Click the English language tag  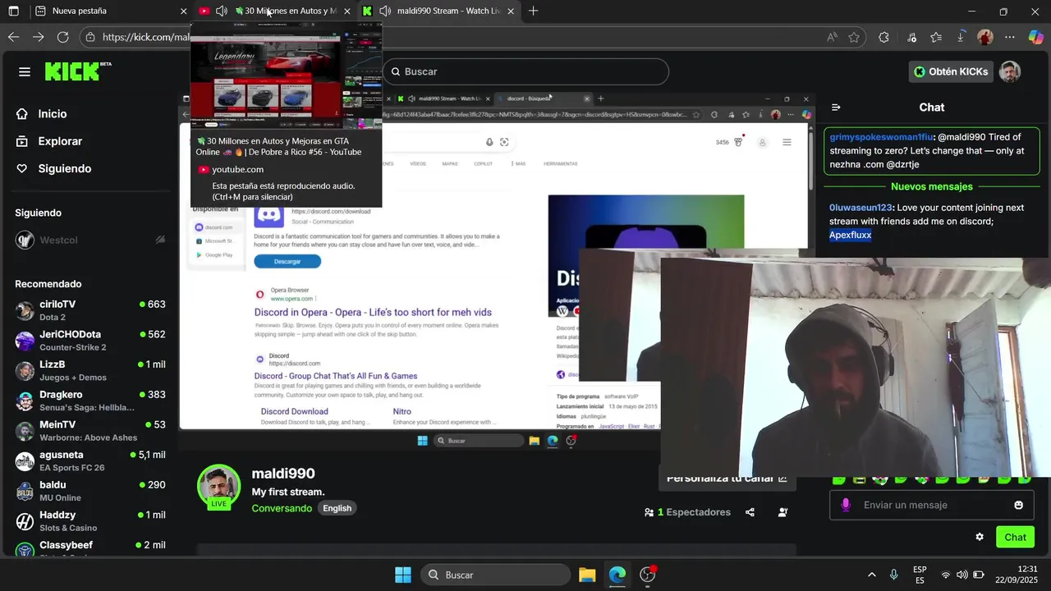point(337,508)
